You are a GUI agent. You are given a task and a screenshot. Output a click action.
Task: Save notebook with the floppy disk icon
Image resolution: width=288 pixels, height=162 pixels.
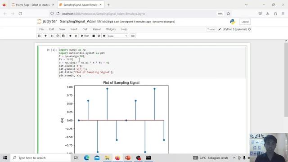[x=39, y=36]
